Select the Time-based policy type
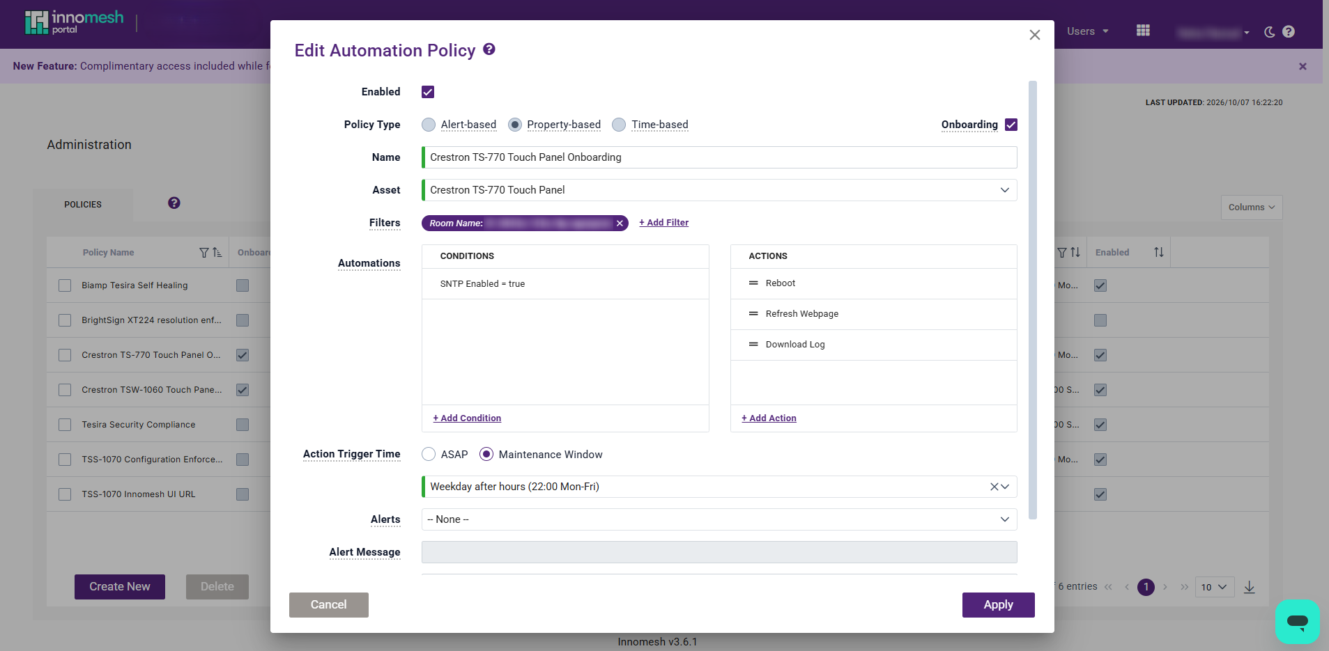1329x651 pixels. (619, 125)
